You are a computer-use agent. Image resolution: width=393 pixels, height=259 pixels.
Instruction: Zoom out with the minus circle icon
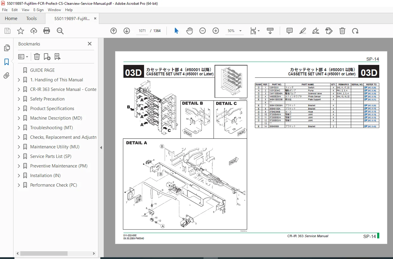(x=203, y=31)
